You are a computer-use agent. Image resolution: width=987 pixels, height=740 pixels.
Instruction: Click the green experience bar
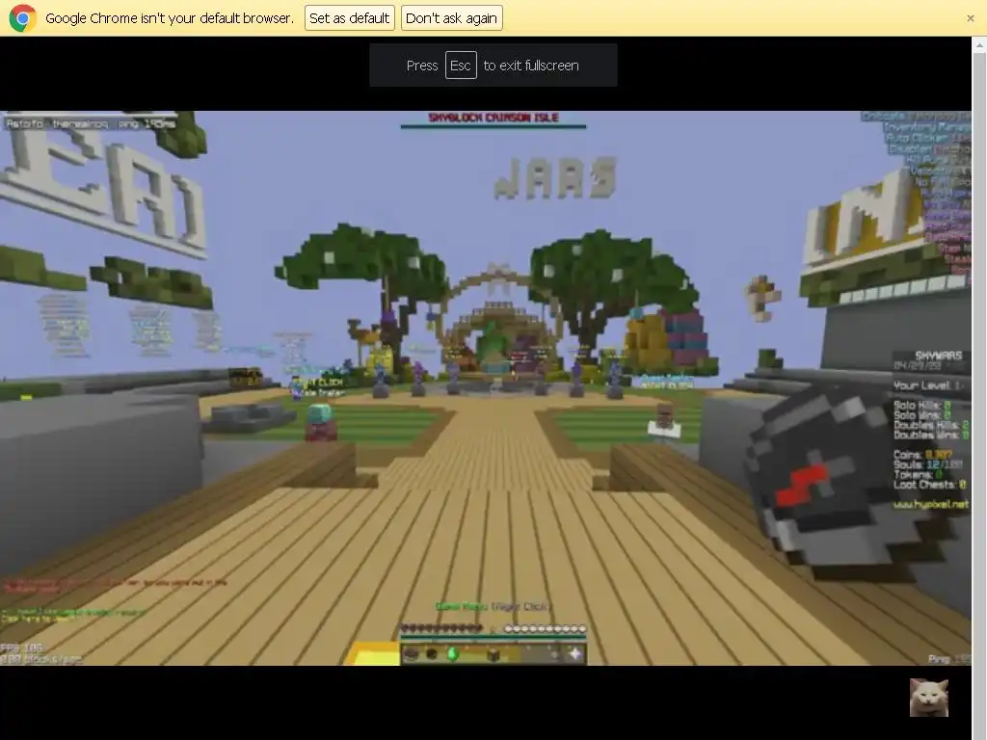[x=493, y=639]
